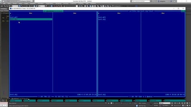The image size is (191, 107).
Task: Toggle Snaps in main toolbar
Action: [x=54, y=6]
